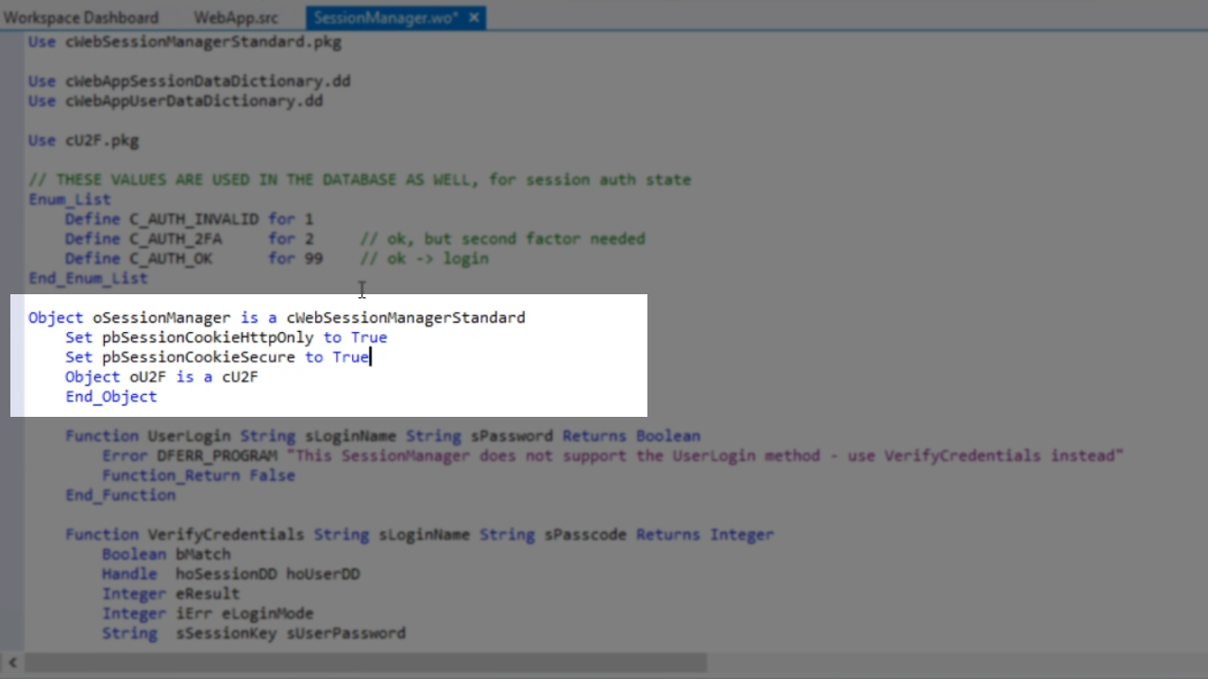The image size is (1208, 679).
Task: Close the SessionManager.wo tab
Action: pyautogui.click(x=474, y=18)
